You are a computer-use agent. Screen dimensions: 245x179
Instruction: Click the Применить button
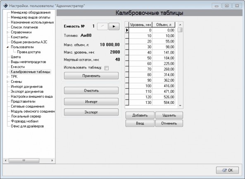click(x=91, y=76)
